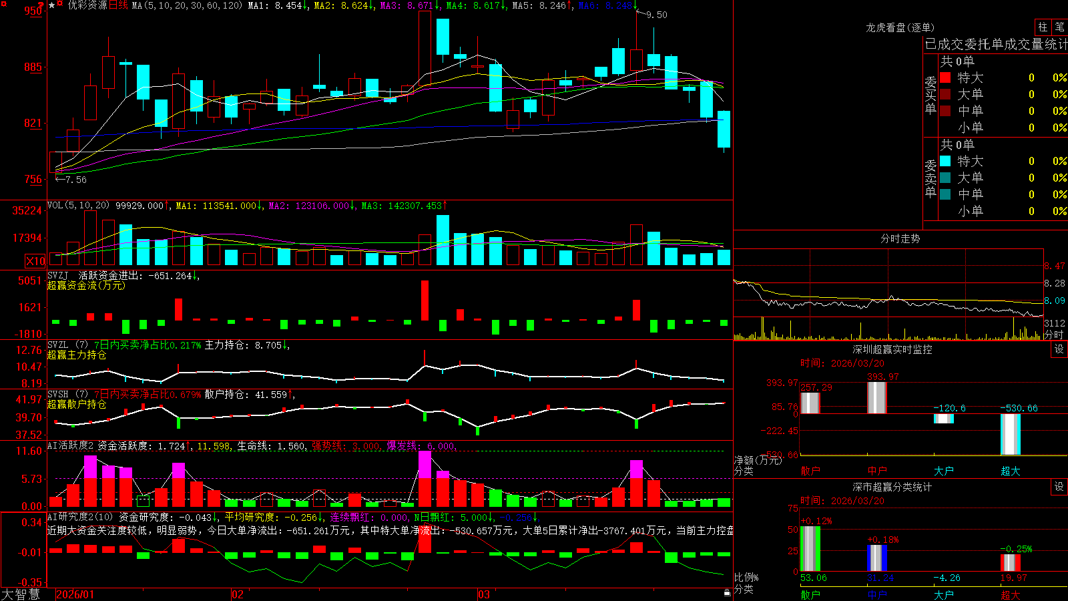1068x601 pixels.
Task: Click the 03 month timeline marker
Action: 484,594
